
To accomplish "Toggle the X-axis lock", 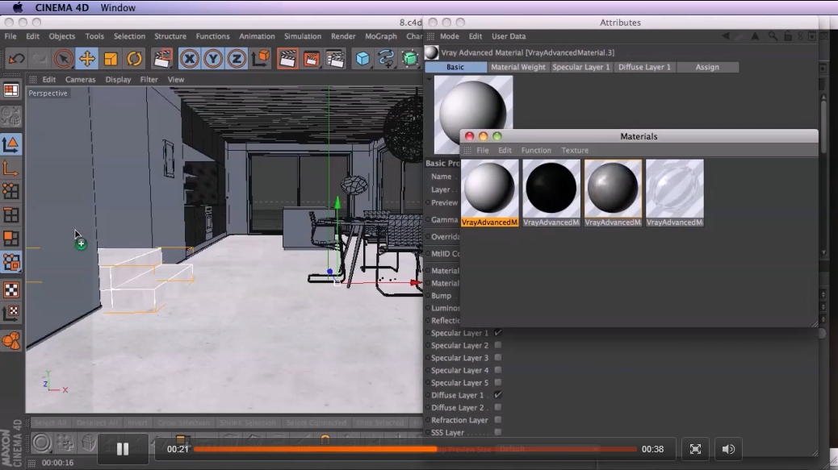I will pyautogui.click(x=189, y=59).
